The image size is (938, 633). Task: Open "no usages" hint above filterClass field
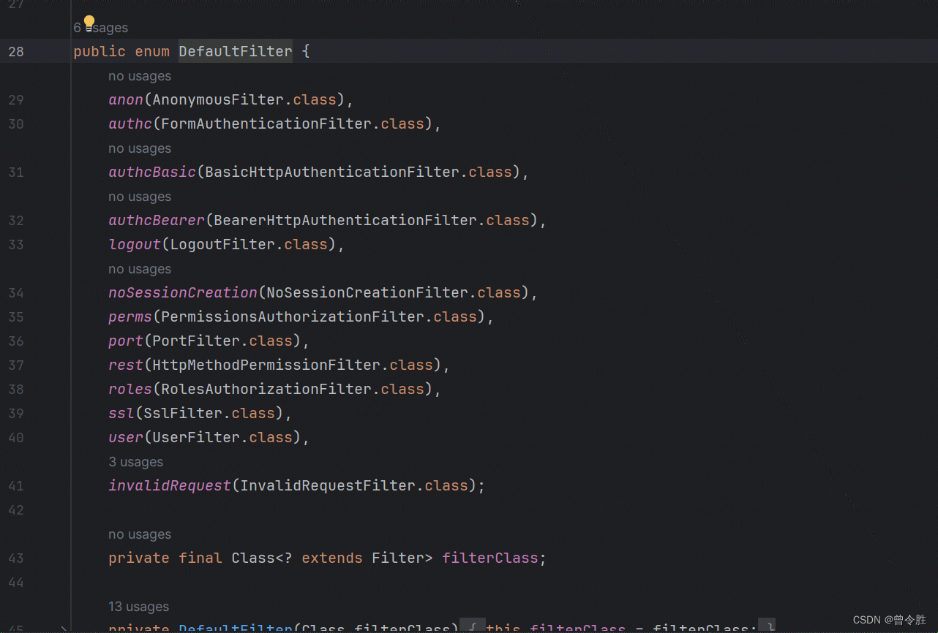click(x=140, y=534)
